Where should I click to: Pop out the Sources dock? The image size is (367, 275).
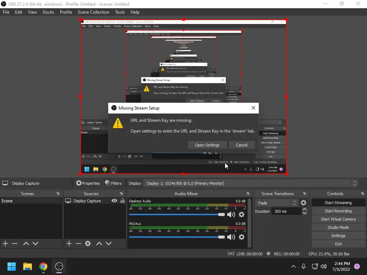point(121,194)
